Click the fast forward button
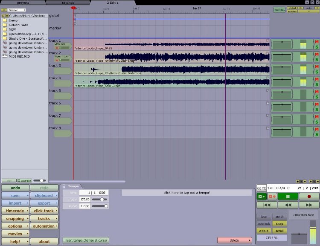 pyautogui.click(x=309, y=205)
